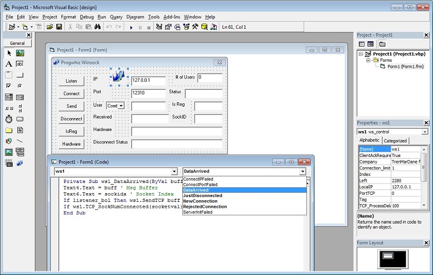
Task: Click the Port text field showing 12310
Action: [x=148, y=93]
